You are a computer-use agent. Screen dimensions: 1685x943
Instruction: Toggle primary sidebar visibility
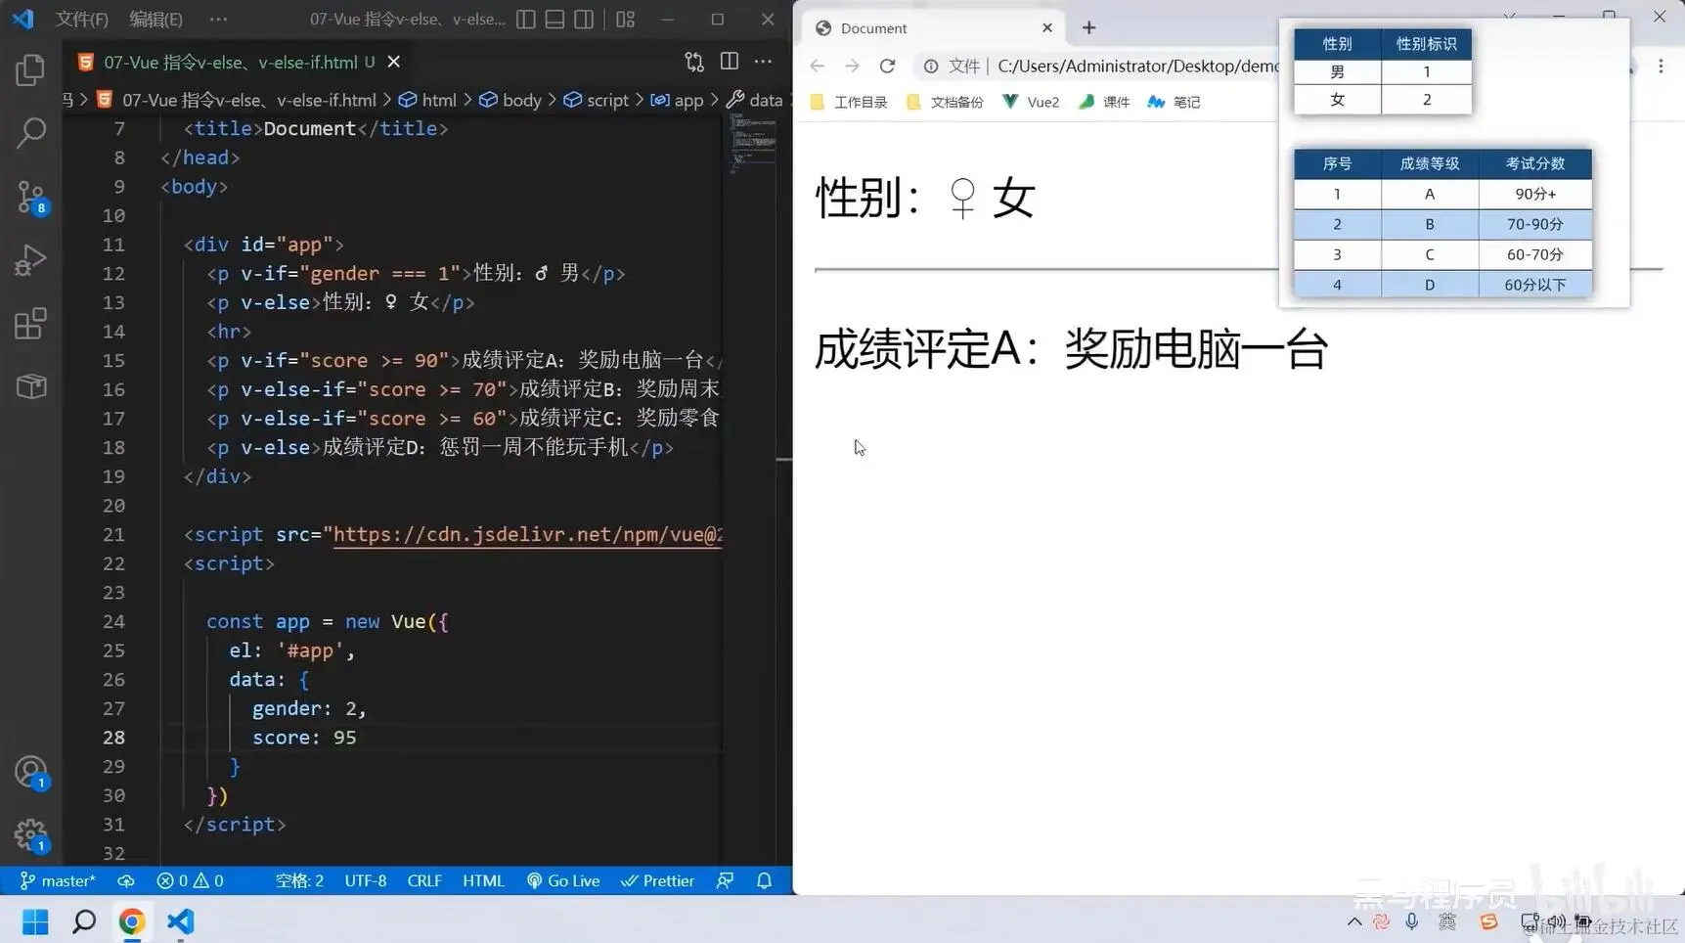pyautogui.click(x=526, y=19)
